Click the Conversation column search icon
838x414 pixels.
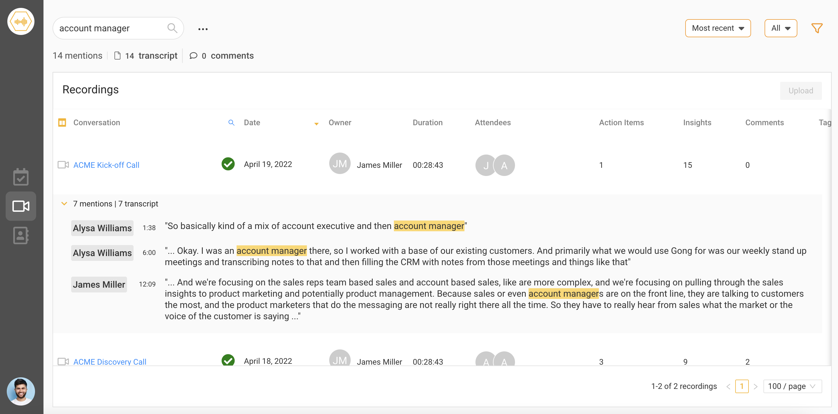[231, 122]
